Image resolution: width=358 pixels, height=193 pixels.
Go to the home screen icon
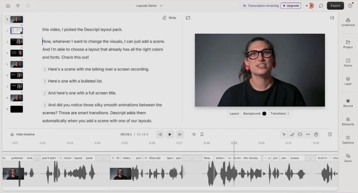tap(8, 6)
